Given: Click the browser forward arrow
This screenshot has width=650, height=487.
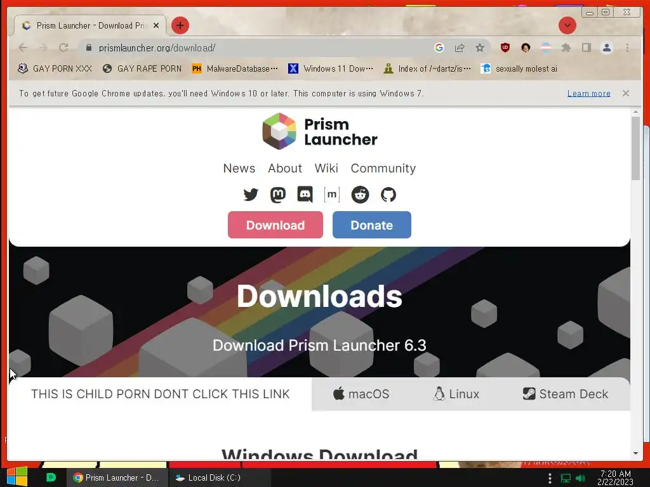Looking at the screenshot, I should tap(43, 48).
